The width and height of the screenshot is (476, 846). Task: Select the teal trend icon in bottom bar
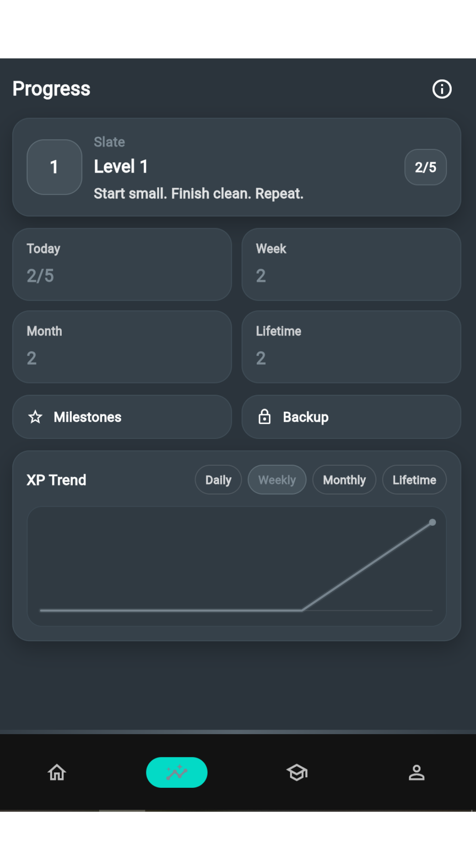pyautogui.click(x=177, y=772)
